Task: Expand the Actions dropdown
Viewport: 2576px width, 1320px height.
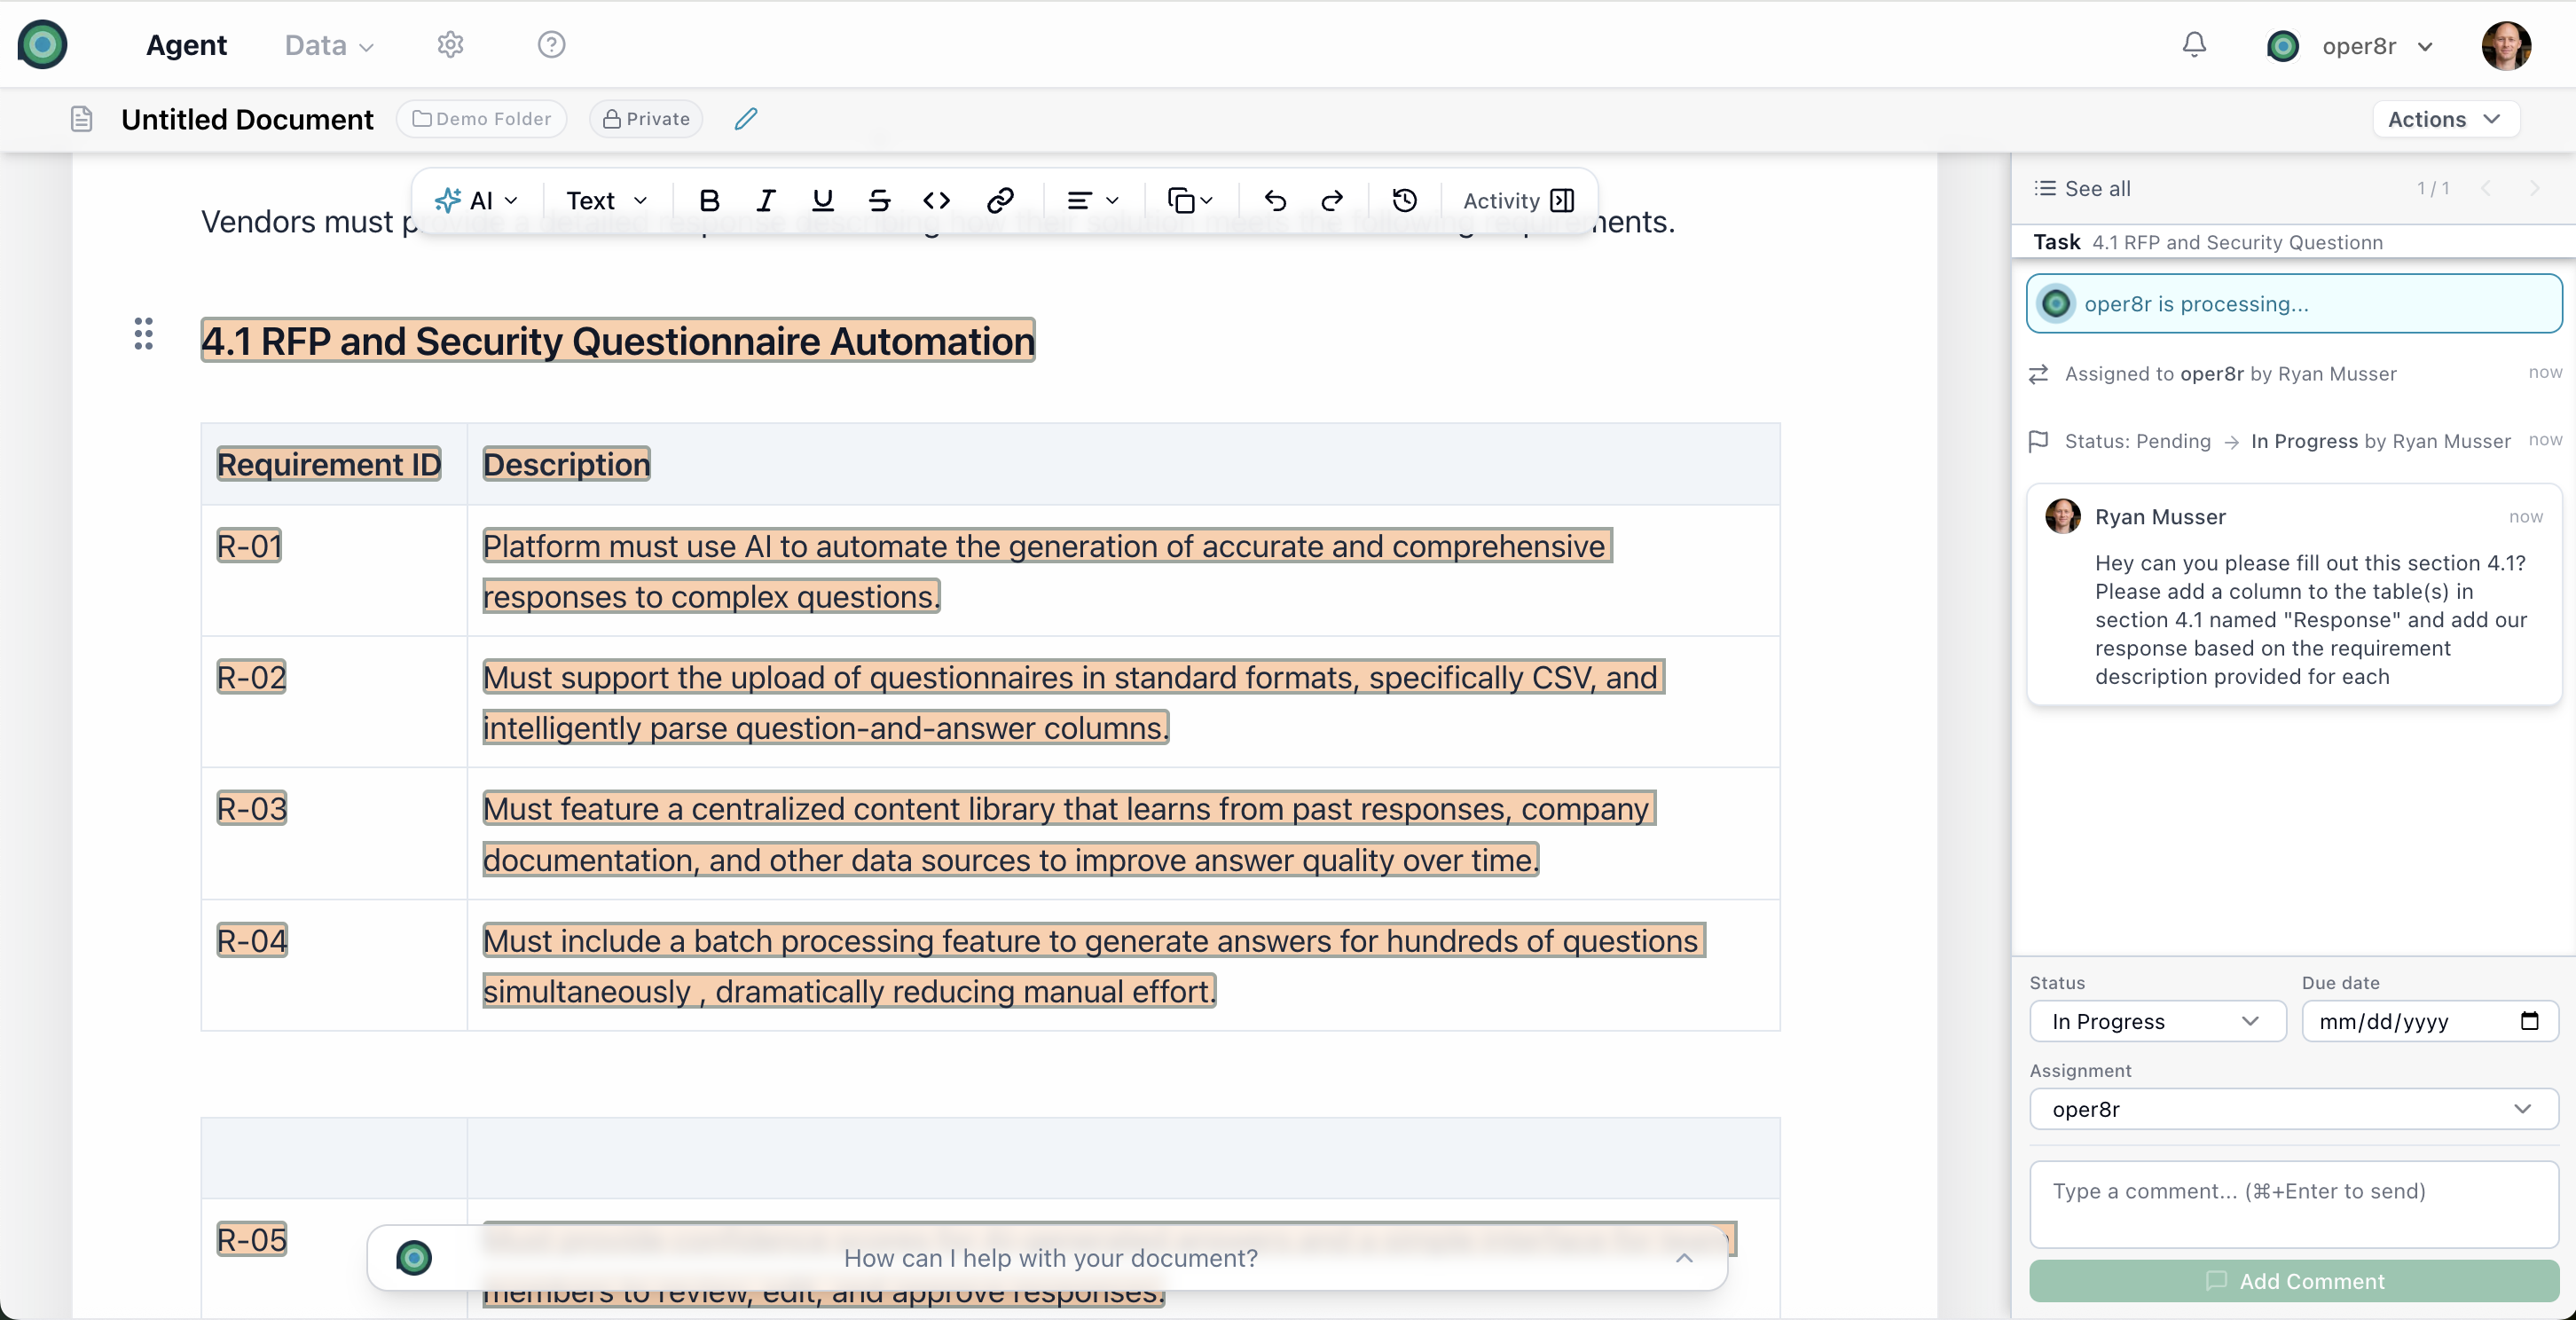Action: [2444, 118]
